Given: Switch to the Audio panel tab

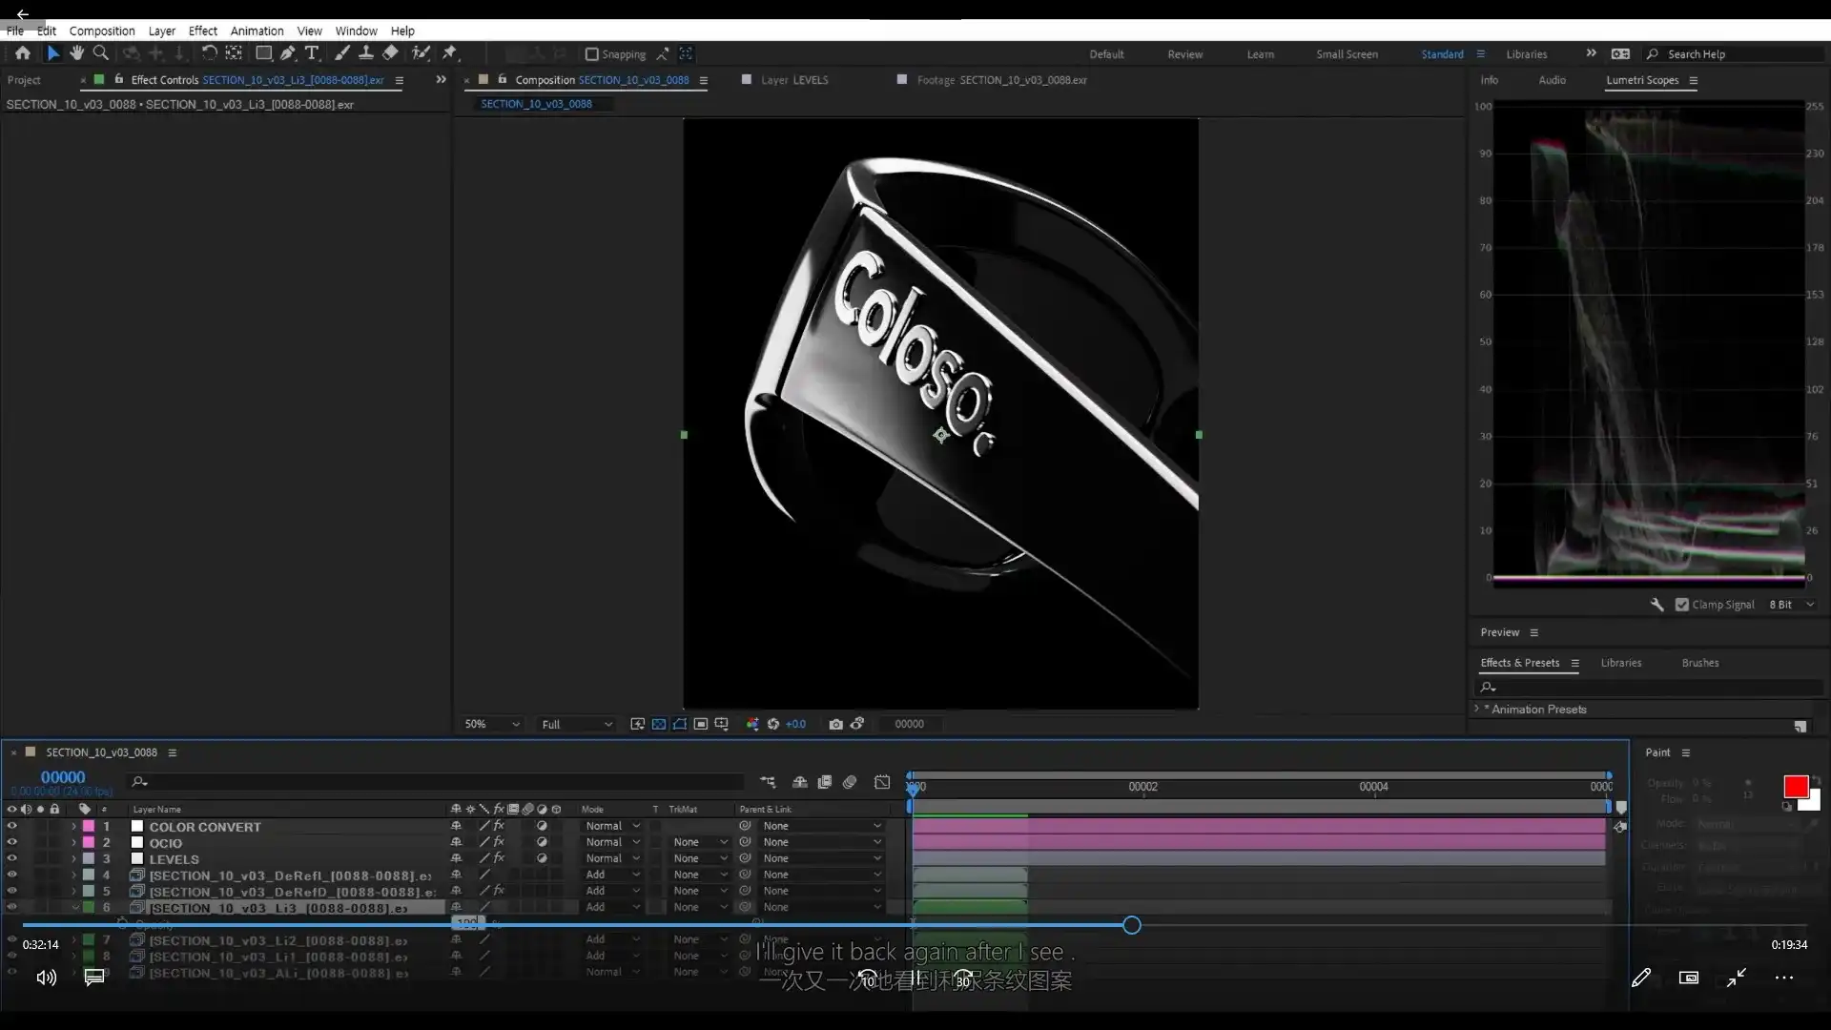Looking at the screenshot, I should 1552,80.
